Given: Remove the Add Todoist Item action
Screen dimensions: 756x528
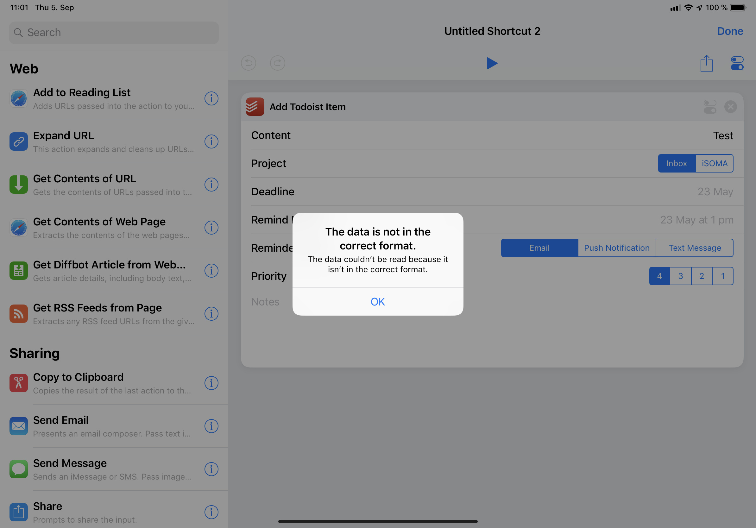Looking at the screenshot, I should [730, 107].
